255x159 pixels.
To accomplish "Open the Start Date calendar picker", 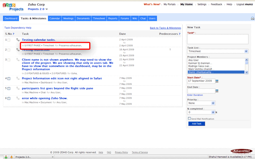I will (217, 81).
